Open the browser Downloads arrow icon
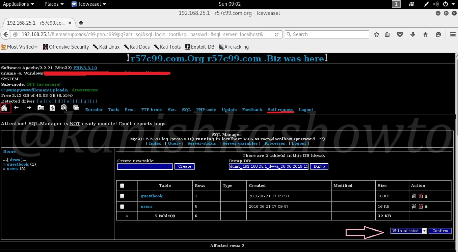 click(412, 34)
